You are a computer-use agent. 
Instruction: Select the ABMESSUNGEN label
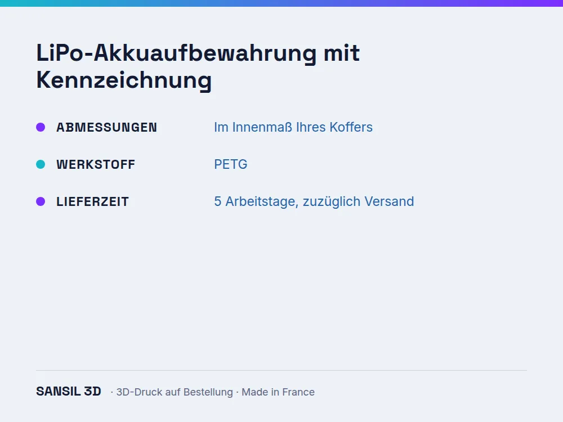click(106, 127)
